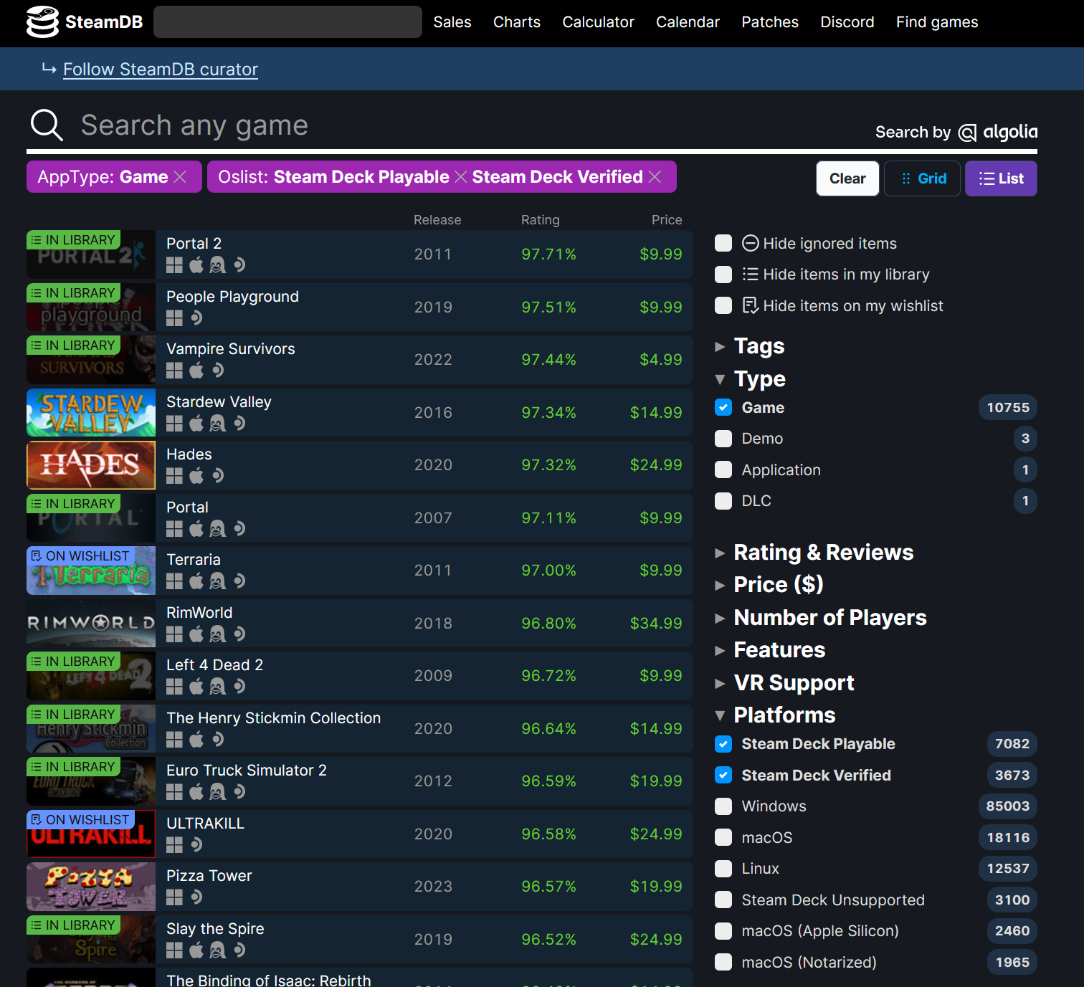The width and height of the screenshot is (1084, 987).
Task: Click the SteamDB logo icon
Action: (42, 22)
